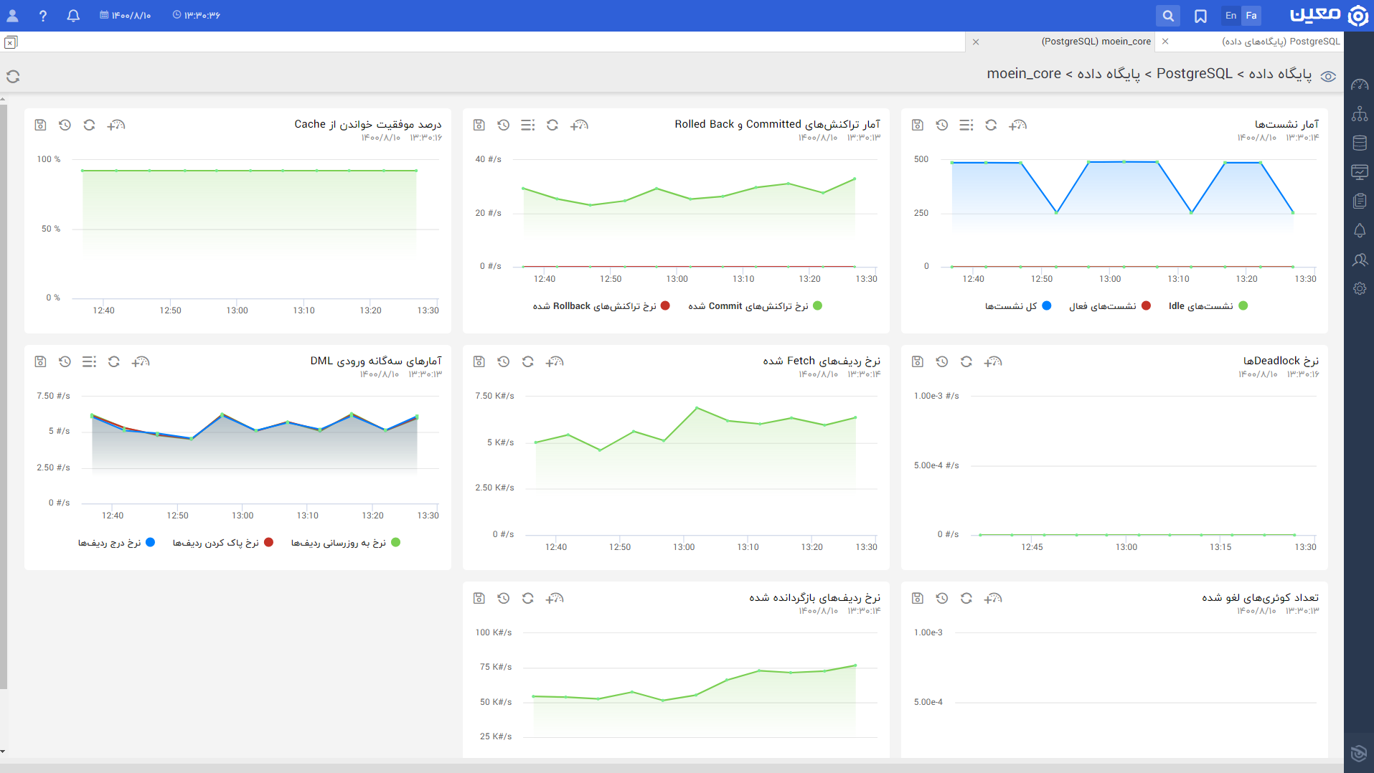
Task: Open the users icon in sidebar
Action: [x=1360, y=260]
